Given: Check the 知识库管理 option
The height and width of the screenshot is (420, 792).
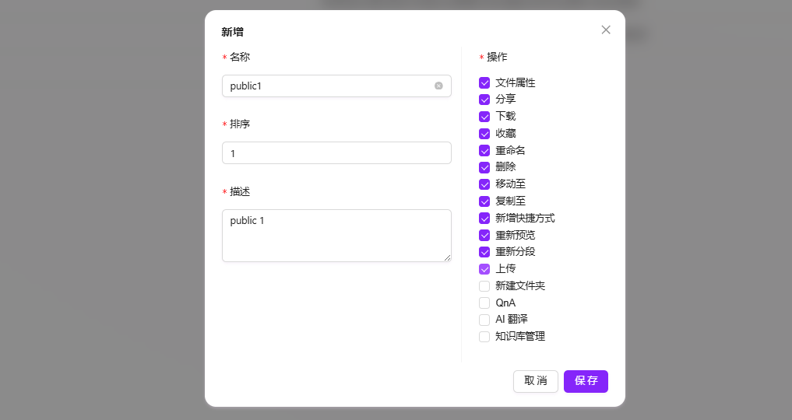Looking at the screenshot, I should point(484,336).
